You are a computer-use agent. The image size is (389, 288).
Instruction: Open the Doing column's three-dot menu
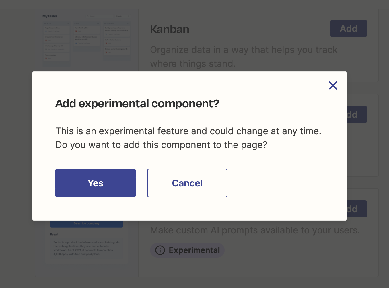pyautogui.click(x=98, y=24)
